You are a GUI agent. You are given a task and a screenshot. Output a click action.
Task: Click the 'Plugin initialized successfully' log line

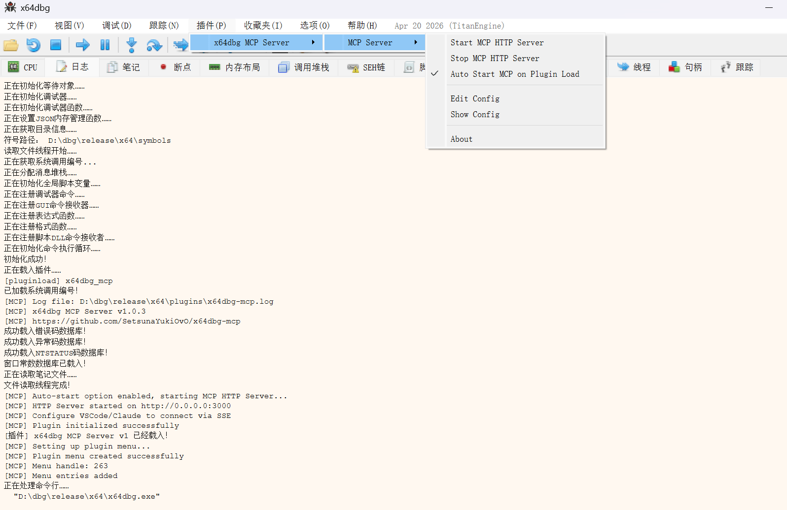(92, 426)
